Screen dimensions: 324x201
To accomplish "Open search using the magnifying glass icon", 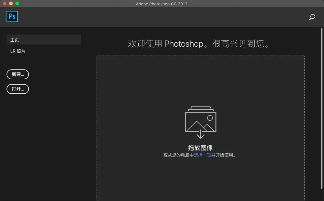I will (312, 17).
